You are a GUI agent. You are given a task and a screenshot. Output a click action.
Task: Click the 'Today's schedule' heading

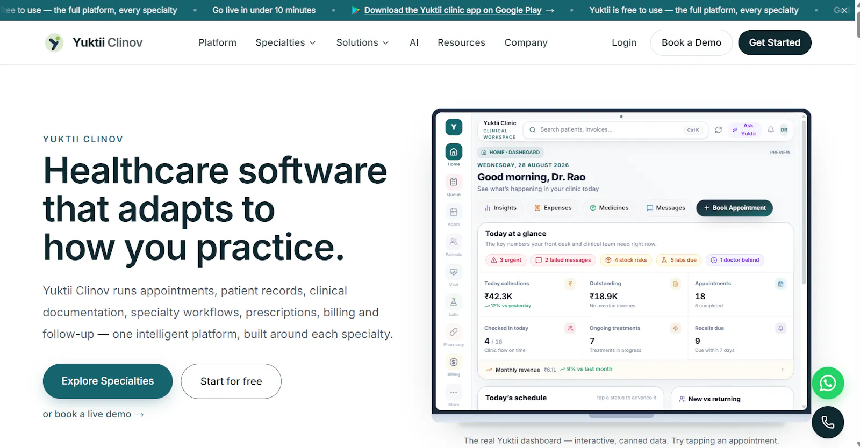point(516,398)
